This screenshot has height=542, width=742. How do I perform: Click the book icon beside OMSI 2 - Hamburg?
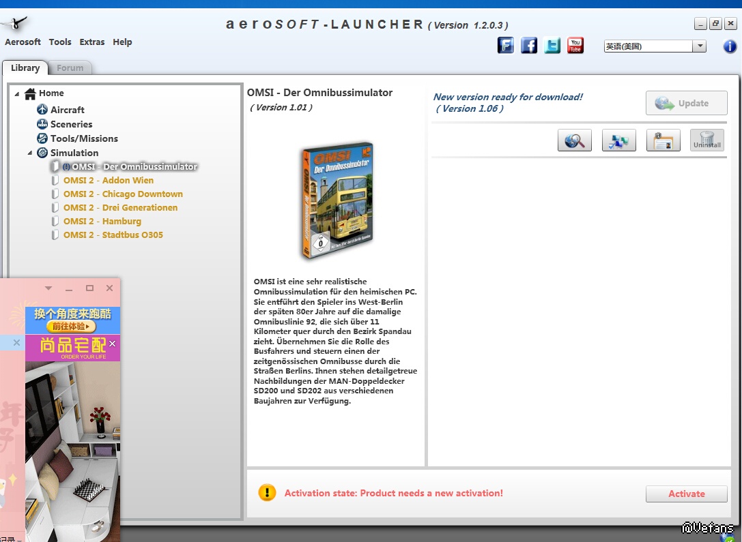pos(55,222)
